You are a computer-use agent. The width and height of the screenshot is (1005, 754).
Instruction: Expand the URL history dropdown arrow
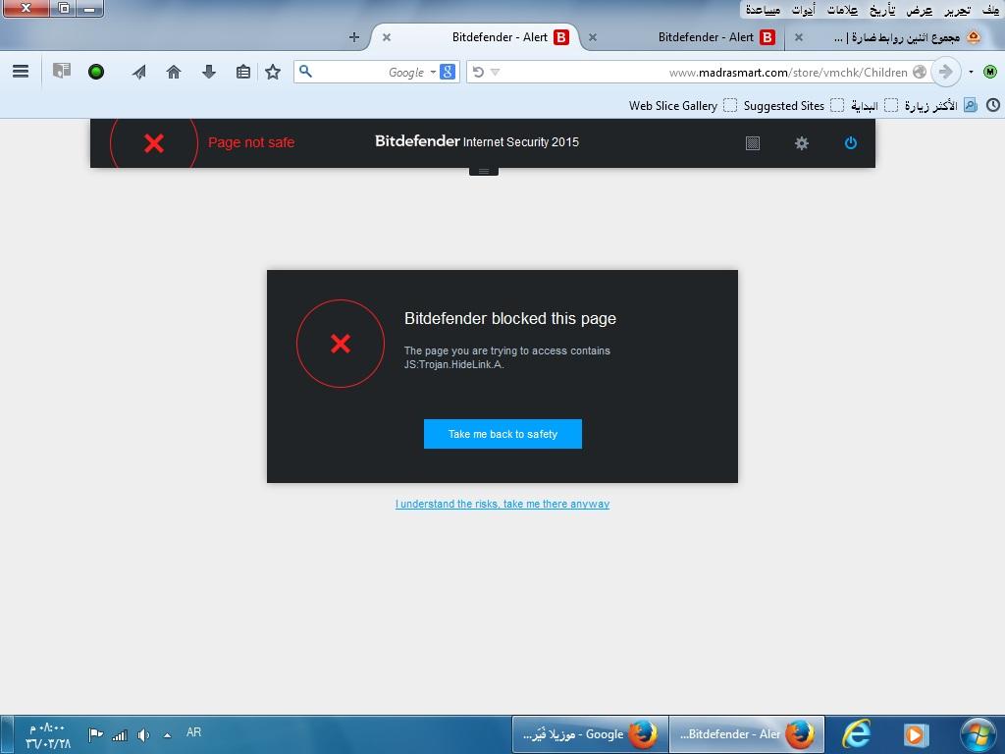tap(495, 72)
